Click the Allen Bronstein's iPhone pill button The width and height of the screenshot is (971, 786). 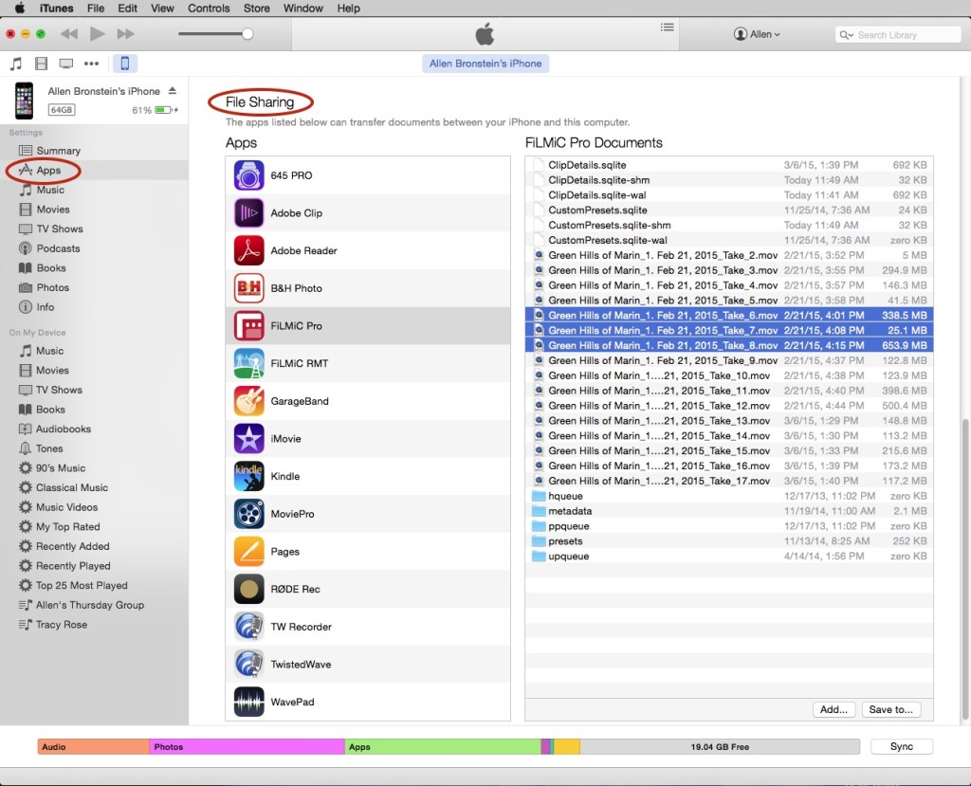click(x=485, y=64)
